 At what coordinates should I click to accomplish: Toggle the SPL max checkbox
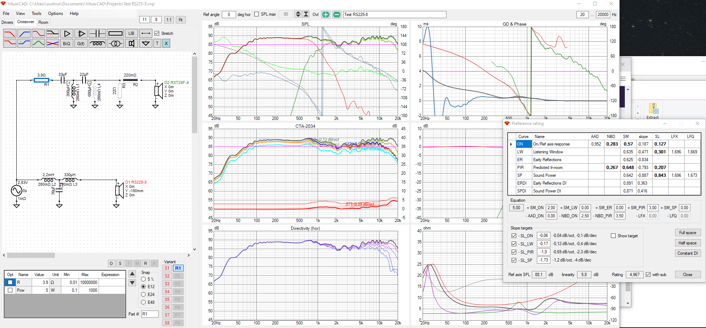click(x=257, y=14)
